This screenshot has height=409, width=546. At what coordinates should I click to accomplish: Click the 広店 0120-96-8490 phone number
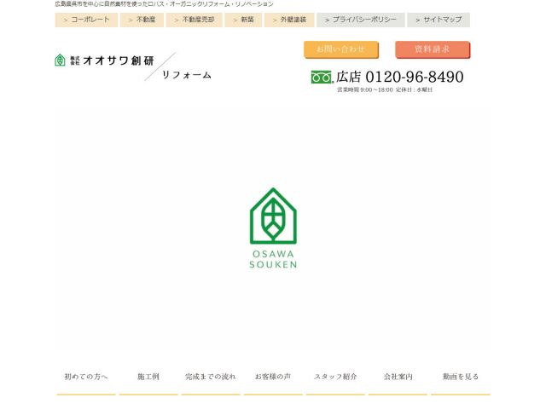pyautogui.click(x=399, y=78)
